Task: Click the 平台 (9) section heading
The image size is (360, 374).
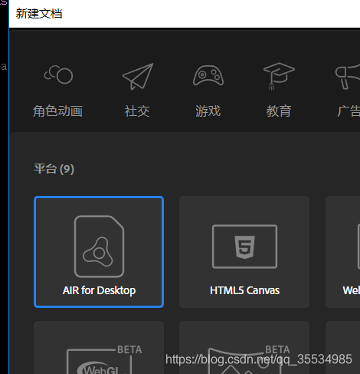Action: [x=54, y=169]
